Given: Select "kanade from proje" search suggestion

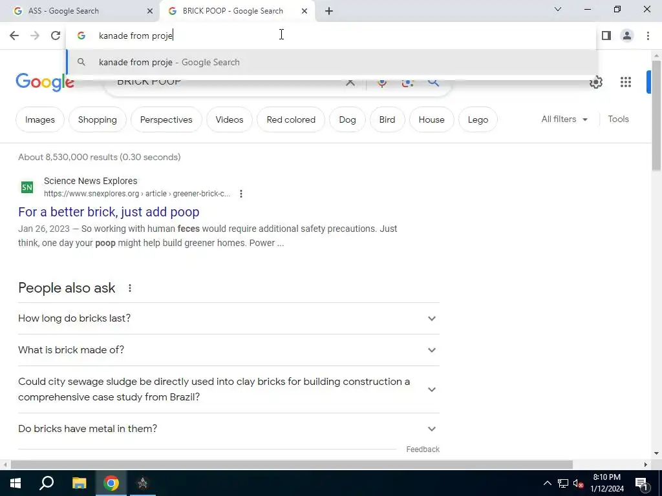Looking at the screenshot, I should [332, 63].
